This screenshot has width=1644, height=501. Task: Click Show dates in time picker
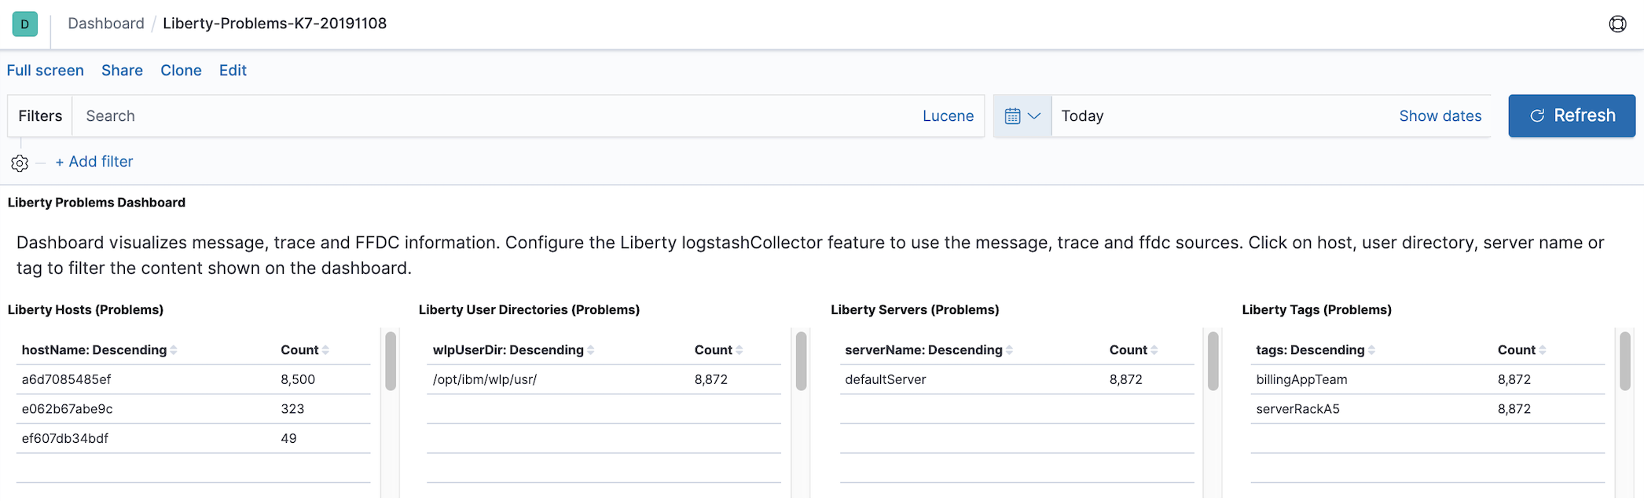(x=1440, y=116)
